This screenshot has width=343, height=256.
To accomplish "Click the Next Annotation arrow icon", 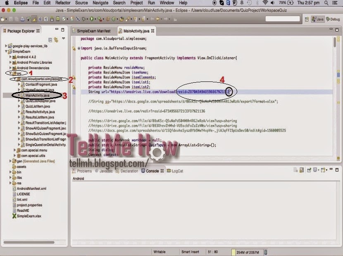I will (135, 19).
